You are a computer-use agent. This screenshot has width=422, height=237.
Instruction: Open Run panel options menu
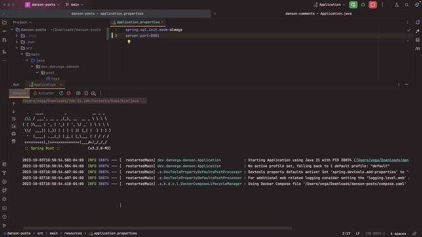[x=399, y=85]
